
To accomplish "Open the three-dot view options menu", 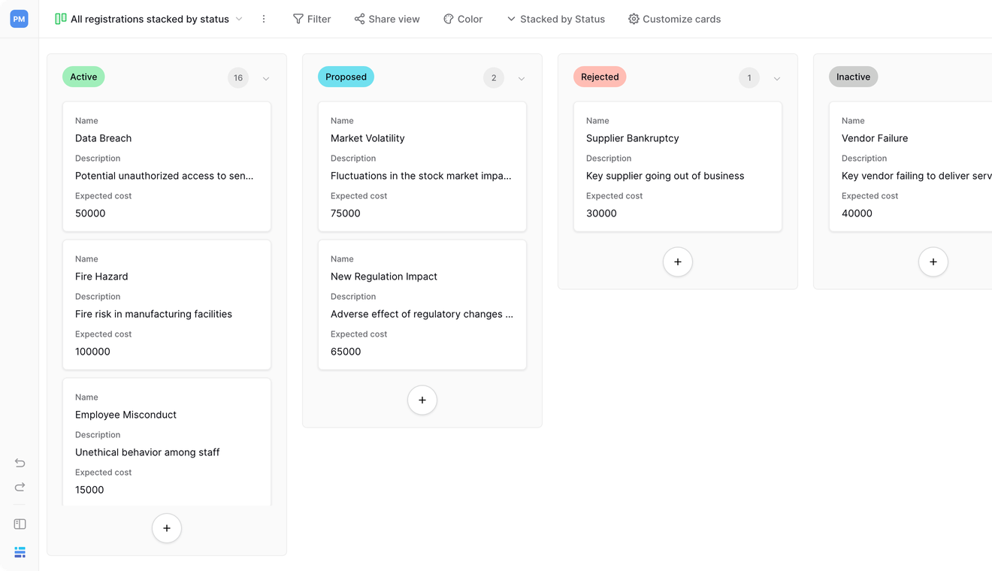I will click(x=264, y=19).
